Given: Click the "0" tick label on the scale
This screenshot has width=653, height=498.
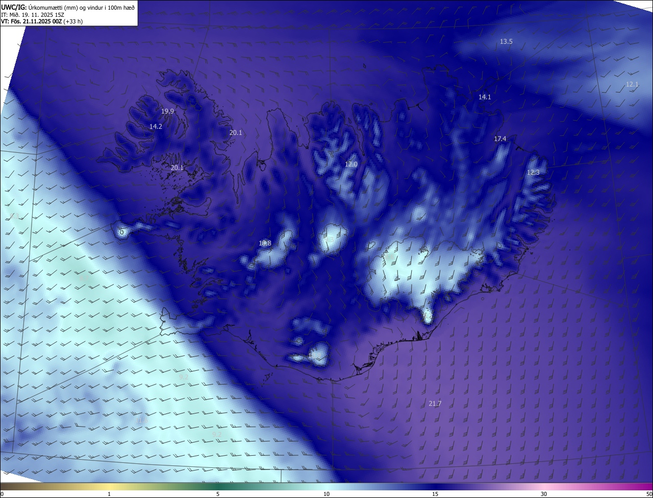Looking at the screenshot, I should coord(2,494).
